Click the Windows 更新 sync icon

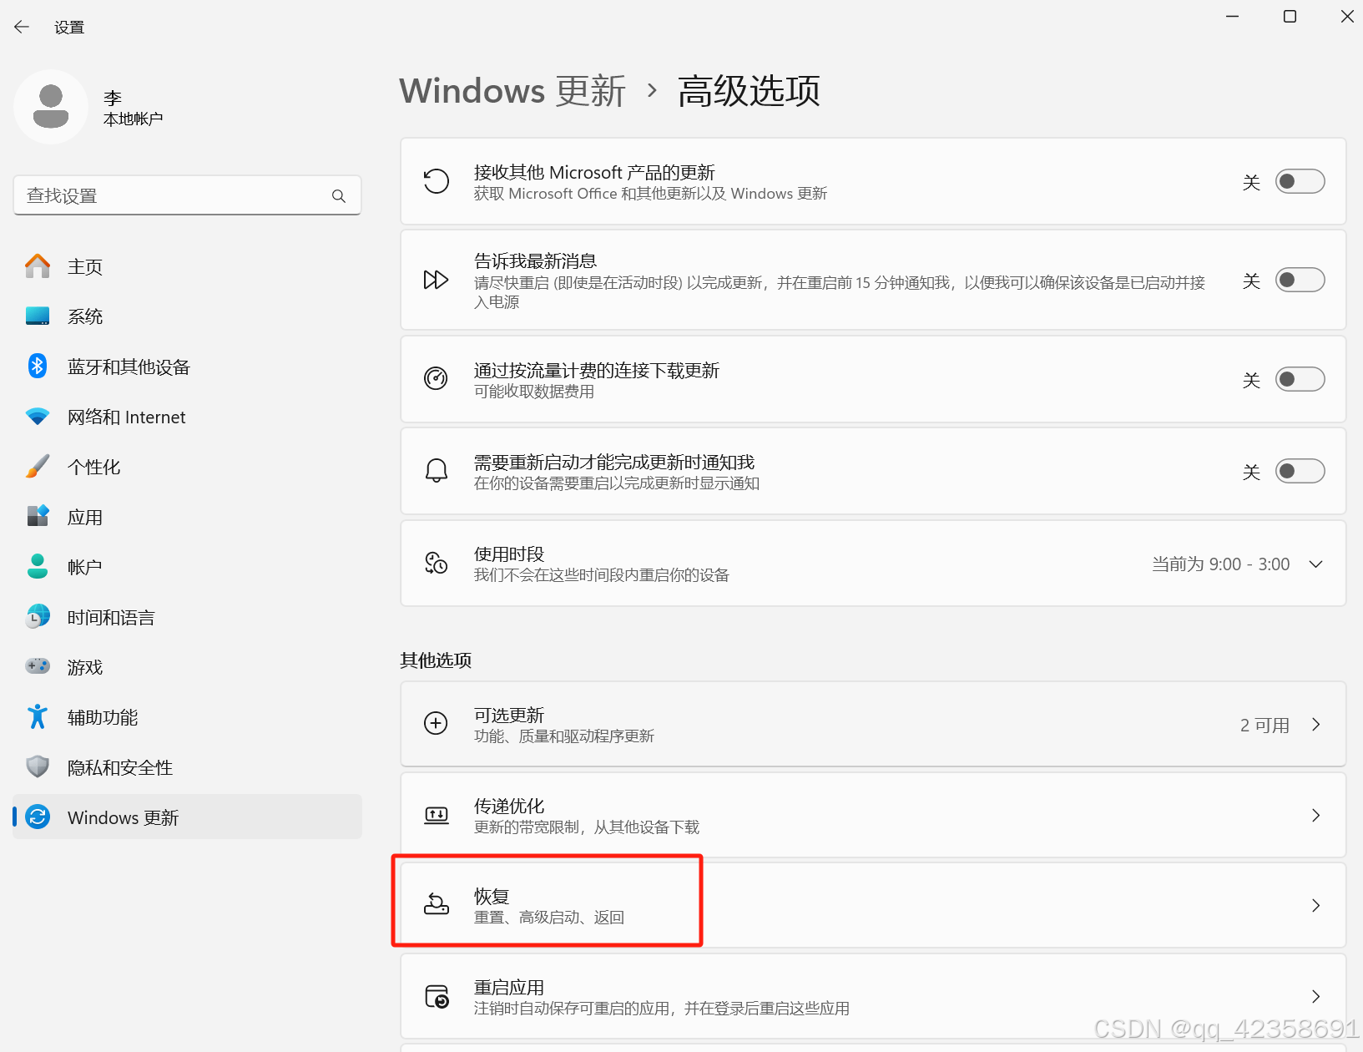click(x=38, y=817)
